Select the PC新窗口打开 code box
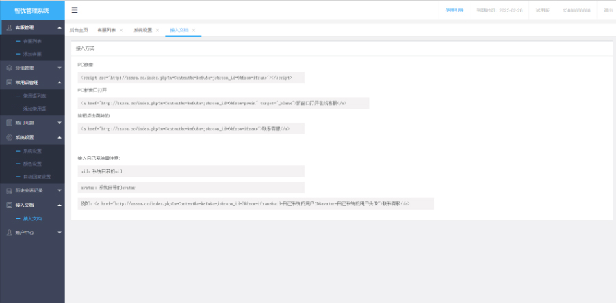This screenshot has width=616, height=303. [x=223, y=103]
